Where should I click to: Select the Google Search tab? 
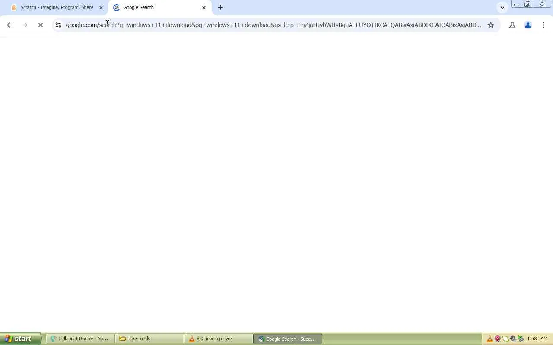pyautogui.click(x=160, y=7)
